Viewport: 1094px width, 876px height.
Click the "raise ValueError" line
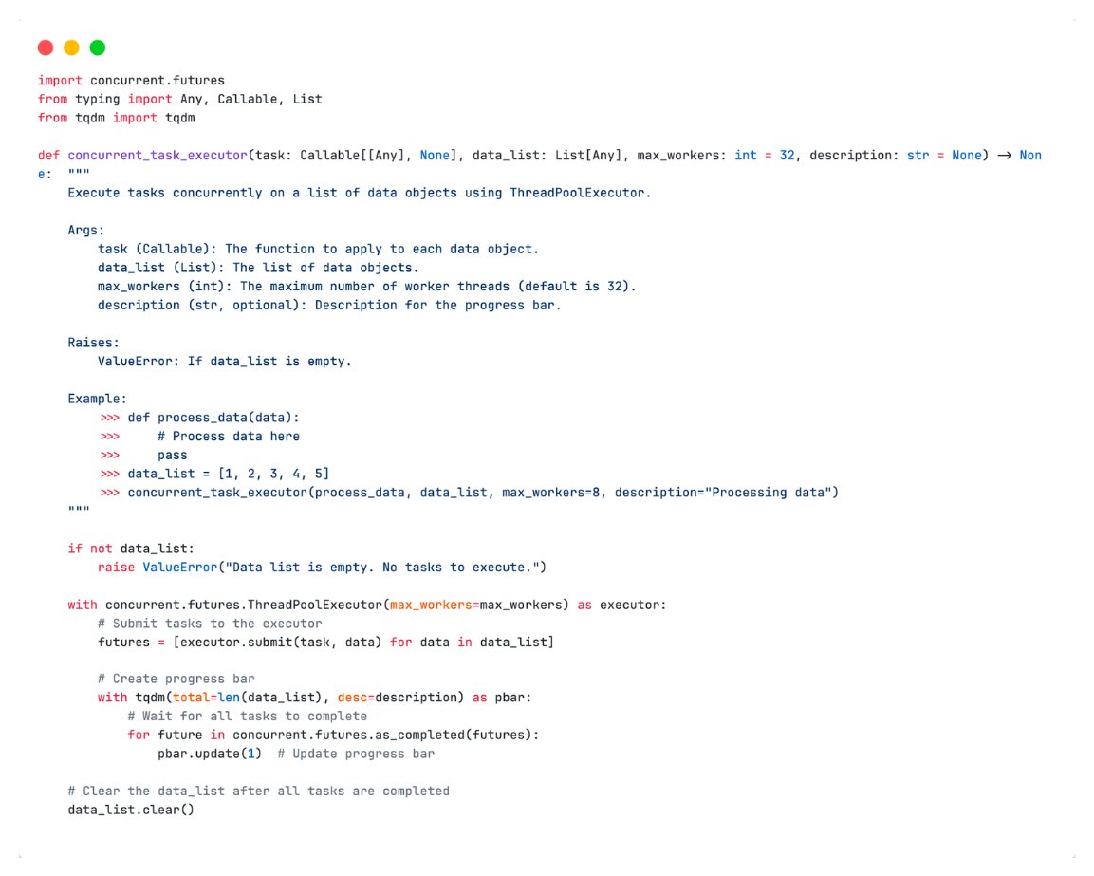coord(322,568)
